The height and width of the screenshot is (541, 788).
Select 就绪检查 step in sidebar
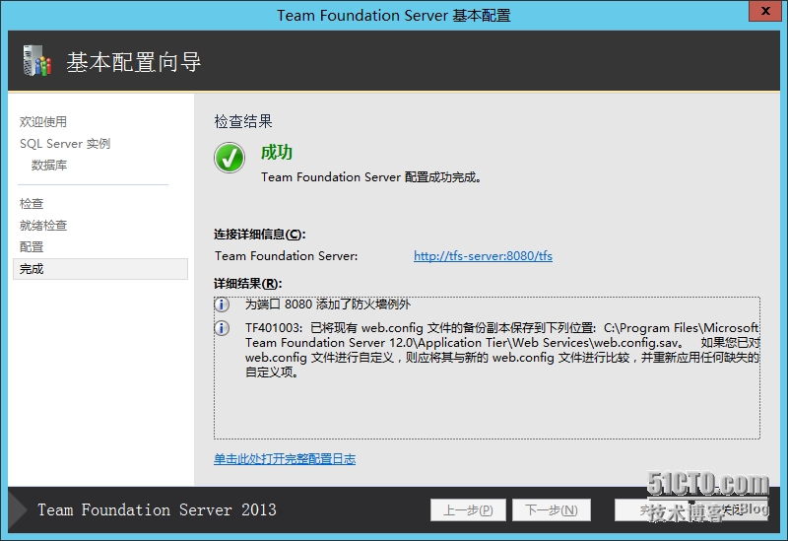point(43,226)
